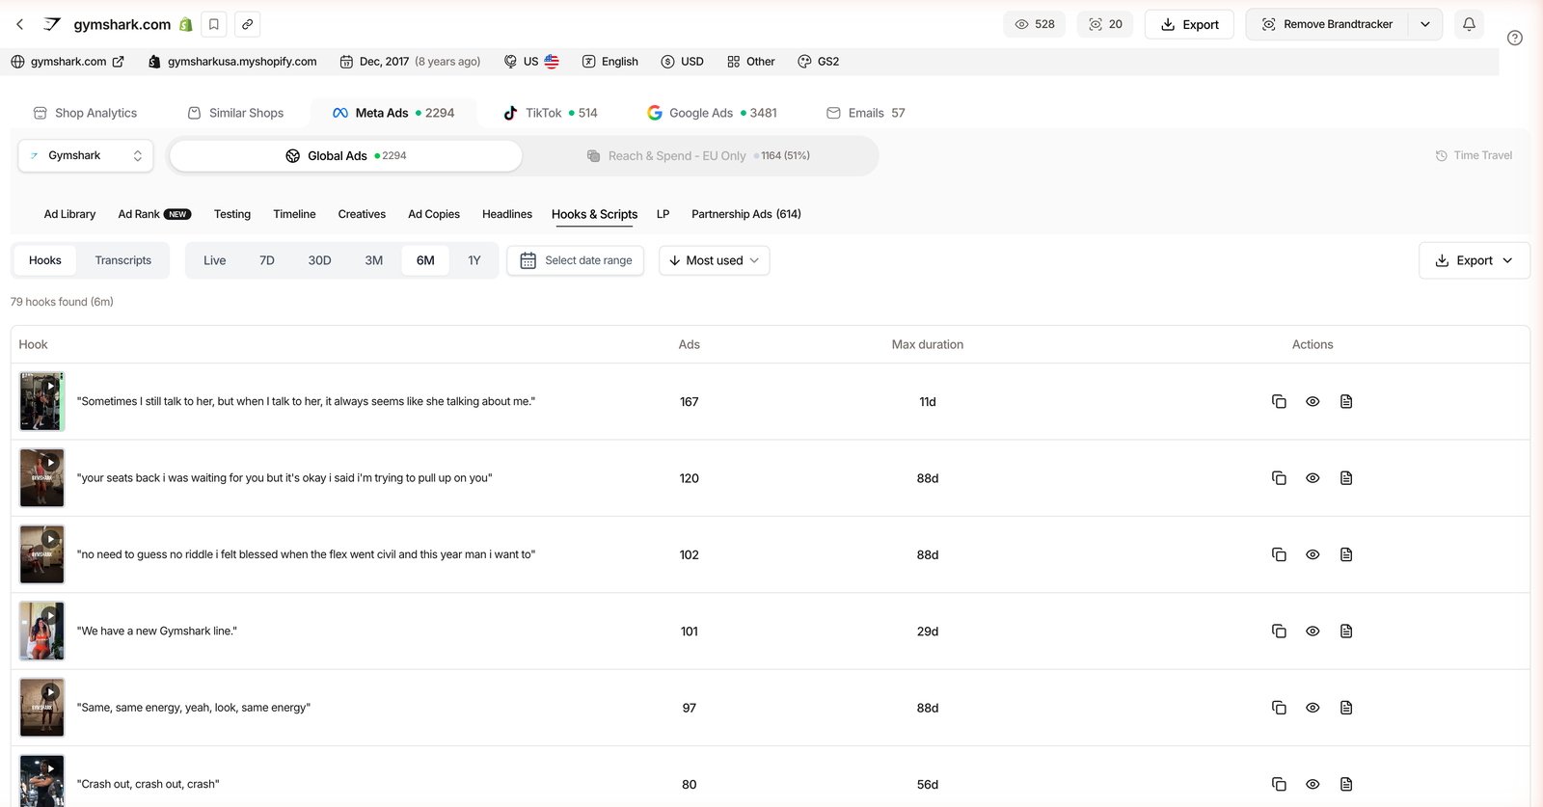The height and width of the screenshot is (807, 1543).
Task: Open the lower Export dropdown above table
Action: coord(1474,260)
